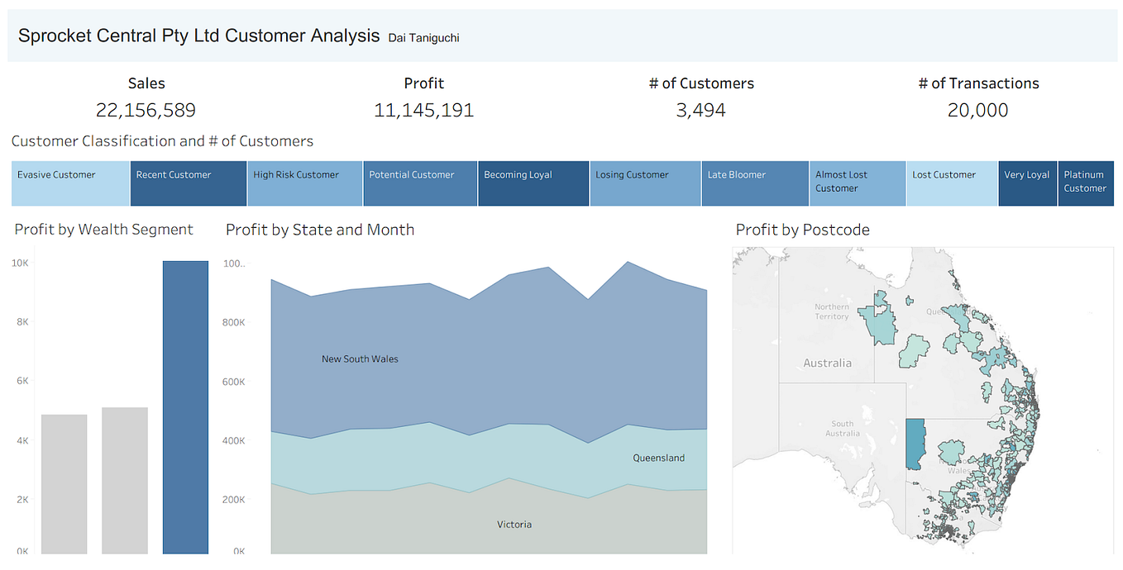Click the Almost Lost Customer tile
This screenshot has height=570, width=1123.
click(x=857, y=183)
